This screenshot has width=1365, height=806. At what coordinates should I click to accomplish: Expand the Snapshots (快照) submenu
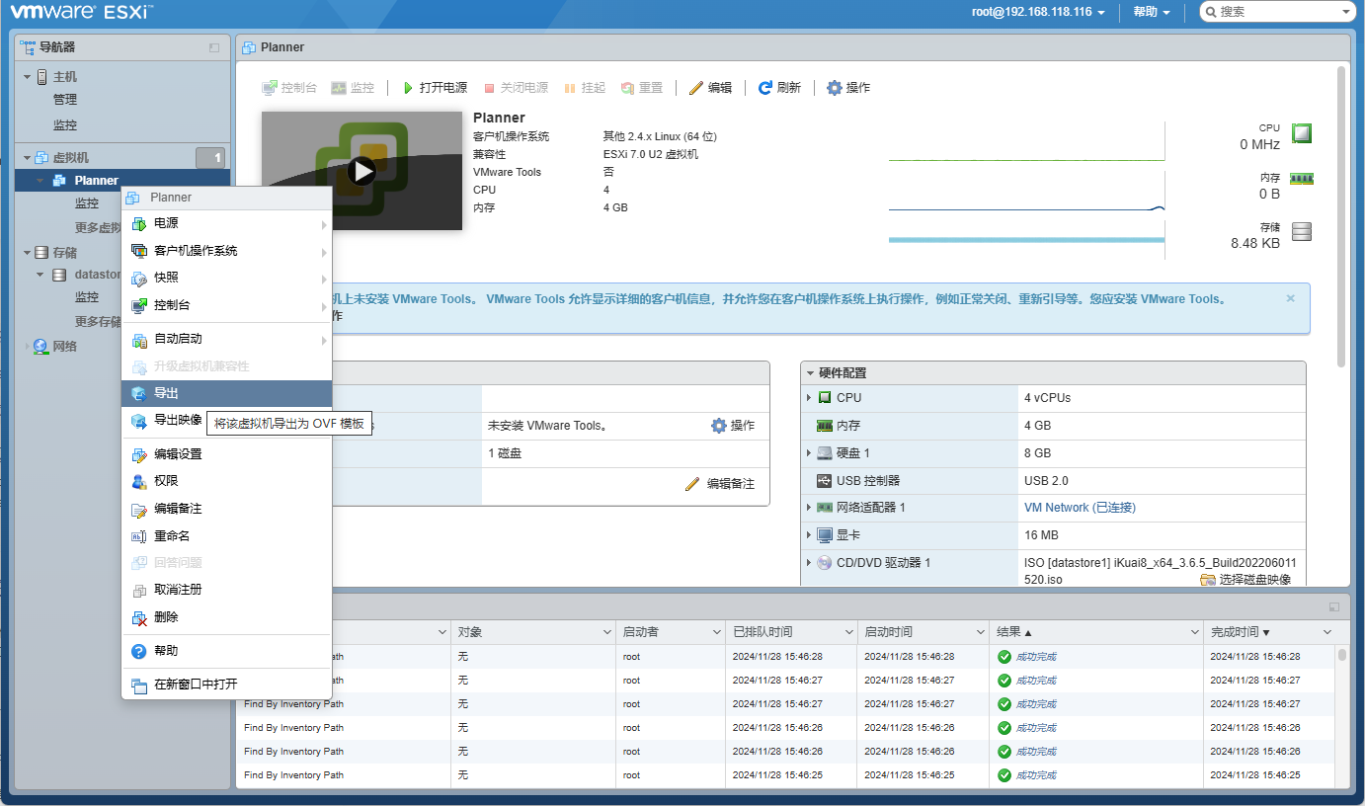(x=166, y=278)
